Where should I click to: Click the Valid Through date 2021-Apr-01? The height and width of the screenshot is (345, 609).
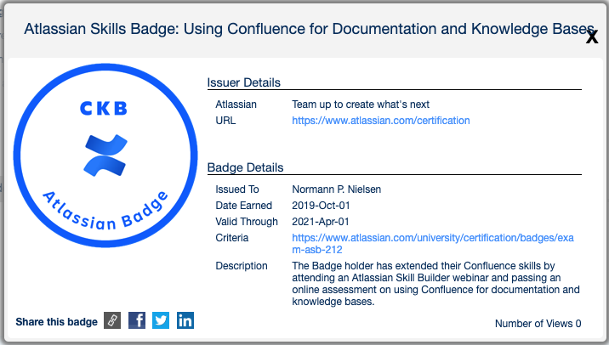[321, 222]
